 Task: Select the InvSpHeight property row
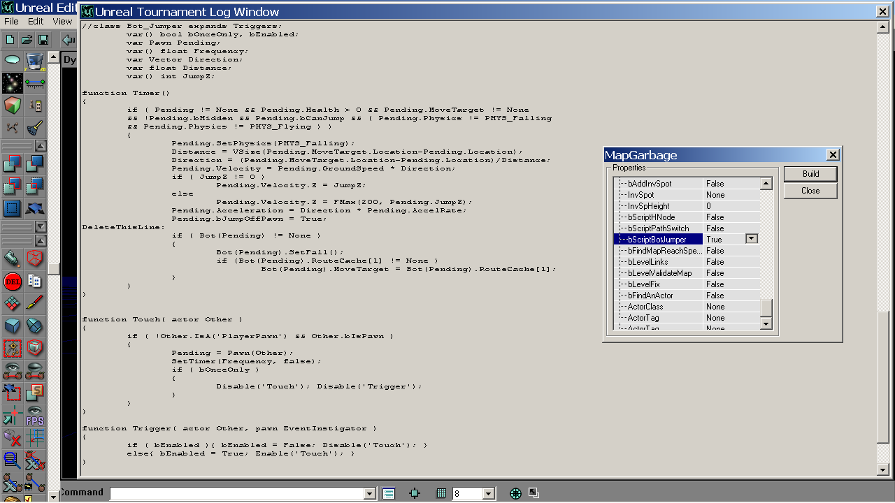click(687, 206)
